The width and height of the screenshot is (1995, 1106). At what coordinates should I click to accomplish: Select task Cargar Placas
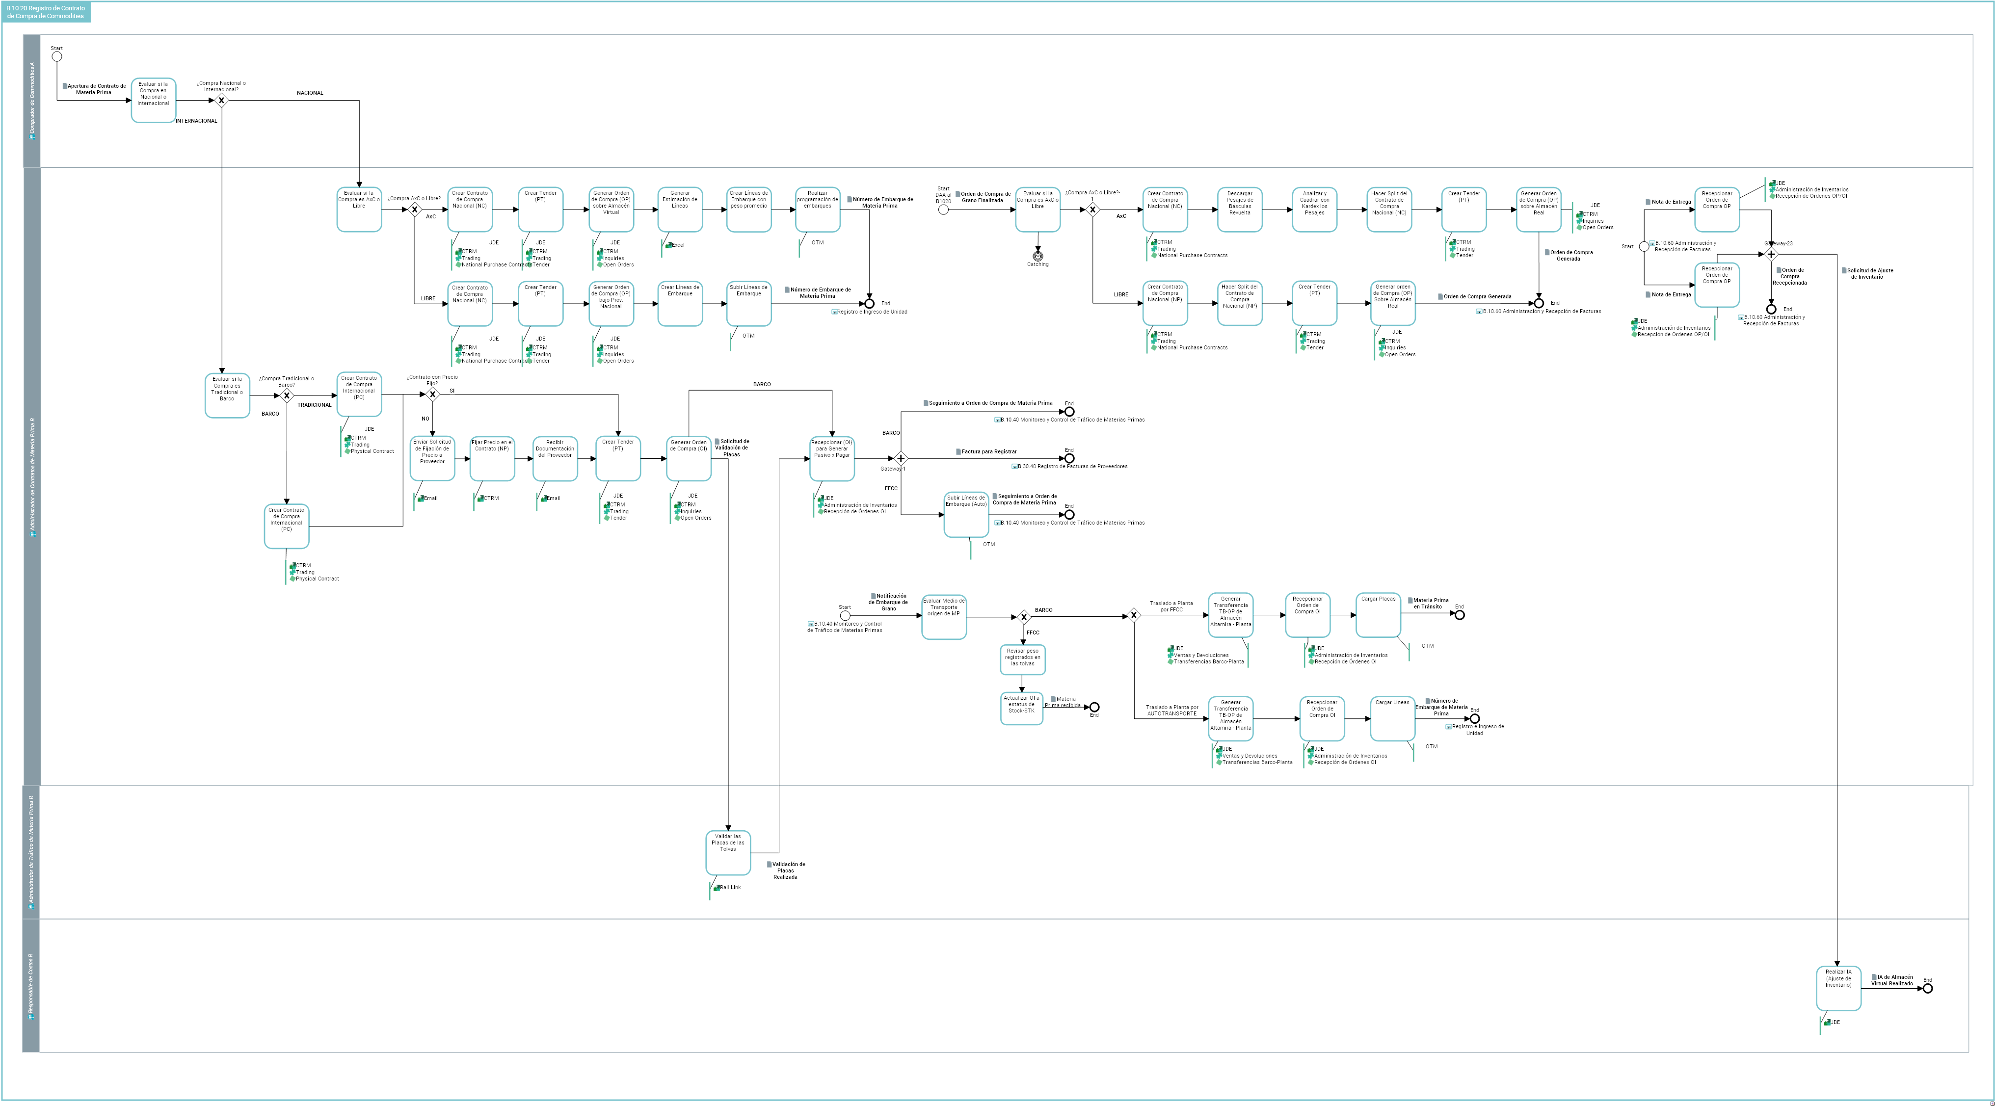(1379, 615)
